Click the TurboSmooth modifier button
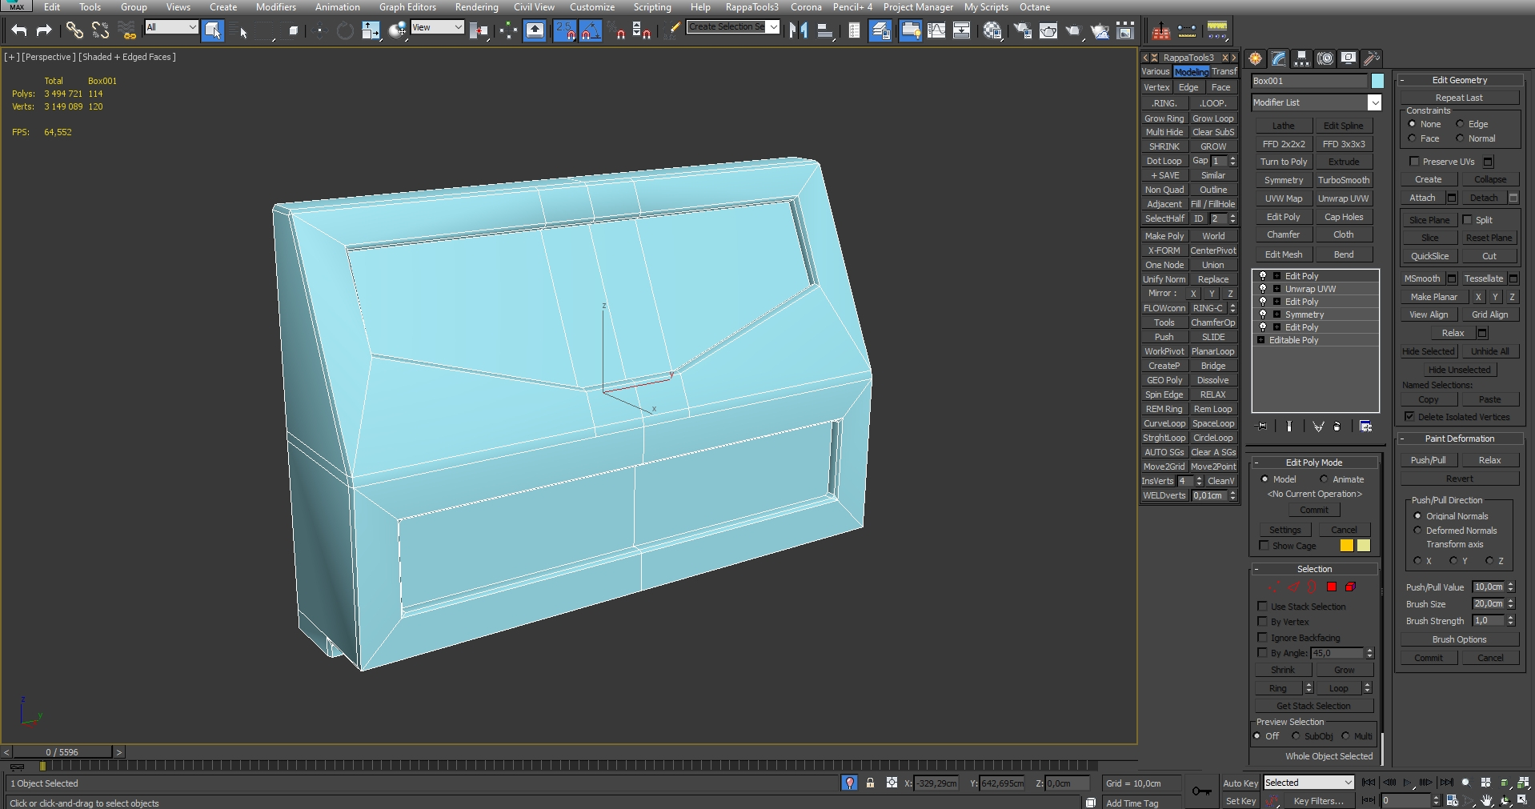 [x=1344, y=180]
